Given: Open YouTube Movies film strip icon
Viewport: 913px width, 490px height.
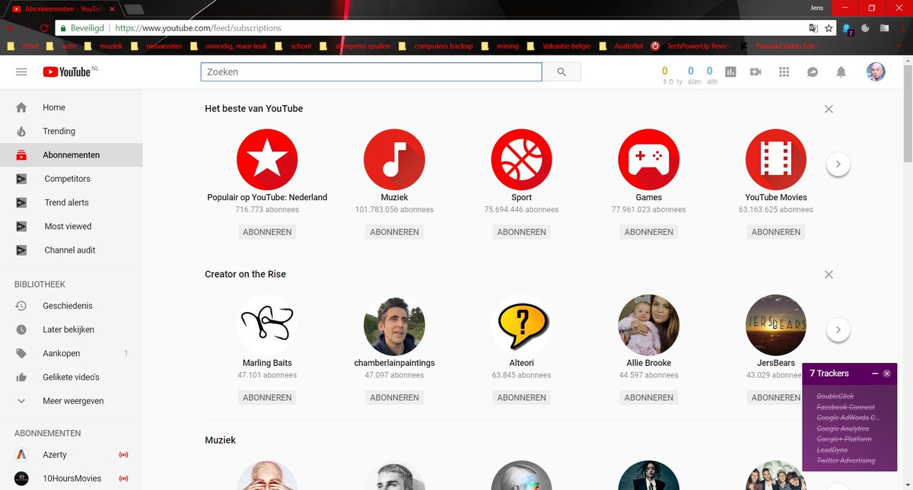Looking at the screenshot, I should pyautogui.click(x=776, y=160).
